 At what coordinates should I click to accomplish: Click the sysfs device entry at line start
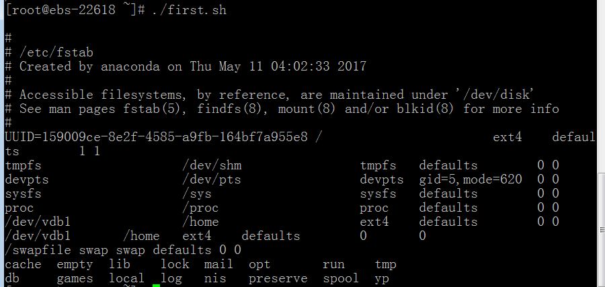click(x=23, y=194)
